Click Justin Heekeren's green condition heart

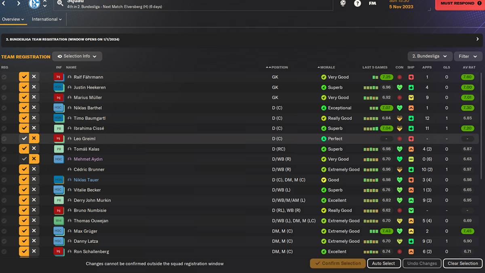coord(399,87)
